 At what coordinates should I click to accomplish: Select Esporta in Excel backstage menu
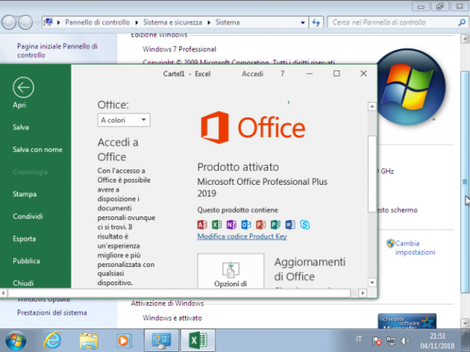click(x=25, y=239)
